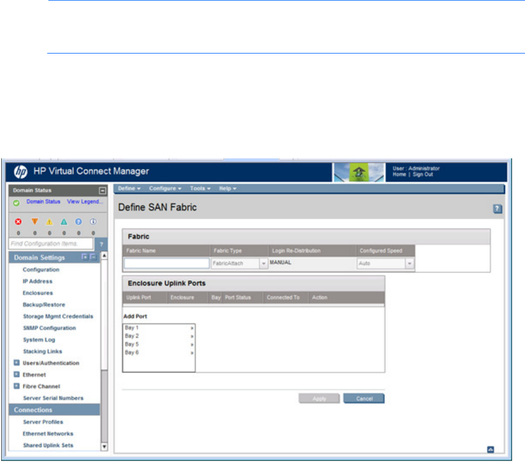Expand all Domain Settings items

click(85, 257)
